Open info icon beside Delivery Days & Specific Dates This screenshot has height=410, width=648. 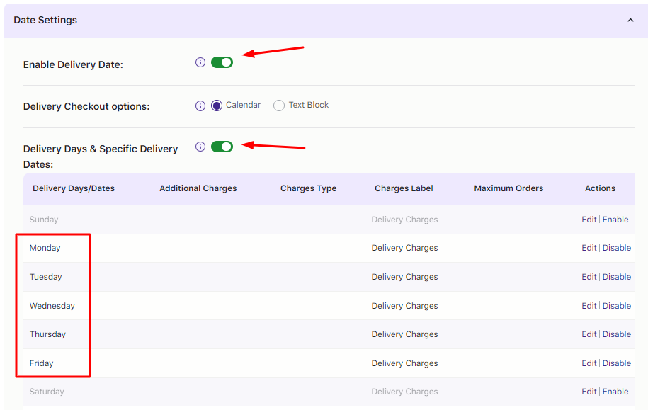200,147
